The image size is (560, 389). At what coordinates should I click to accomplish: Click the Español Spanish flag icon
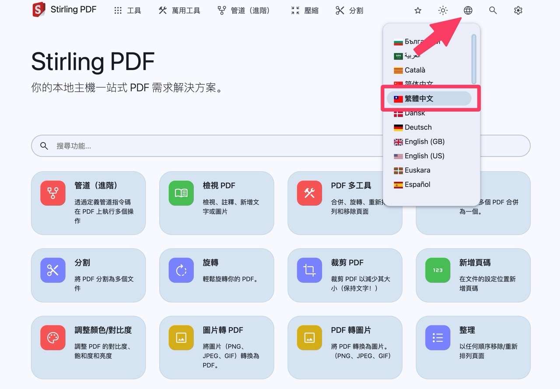(398, 185)
